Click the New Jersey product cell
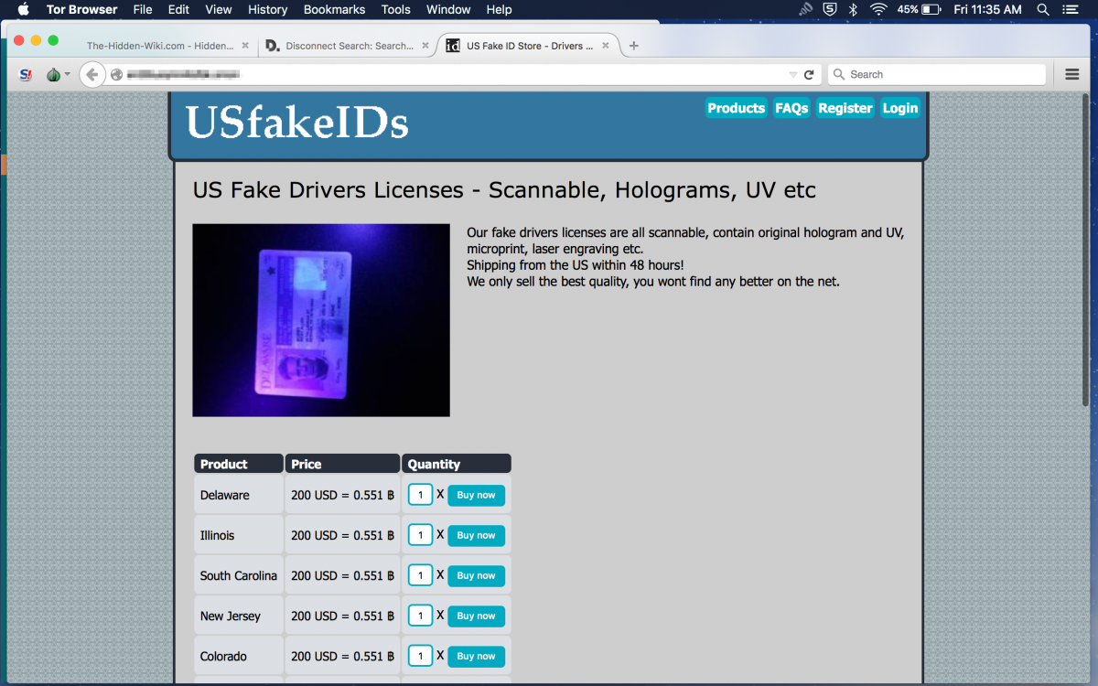This screenshot has height=686, width=1098. pos(239,616)
